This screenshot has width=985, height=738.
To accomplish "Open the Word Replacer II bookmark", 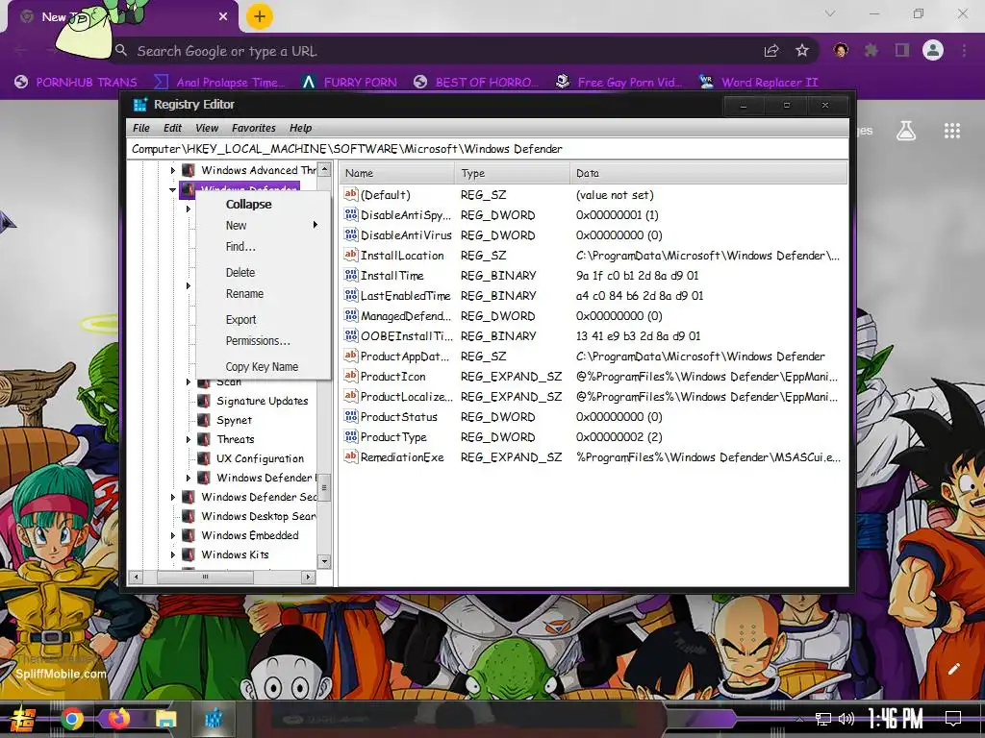I will 760,83.
